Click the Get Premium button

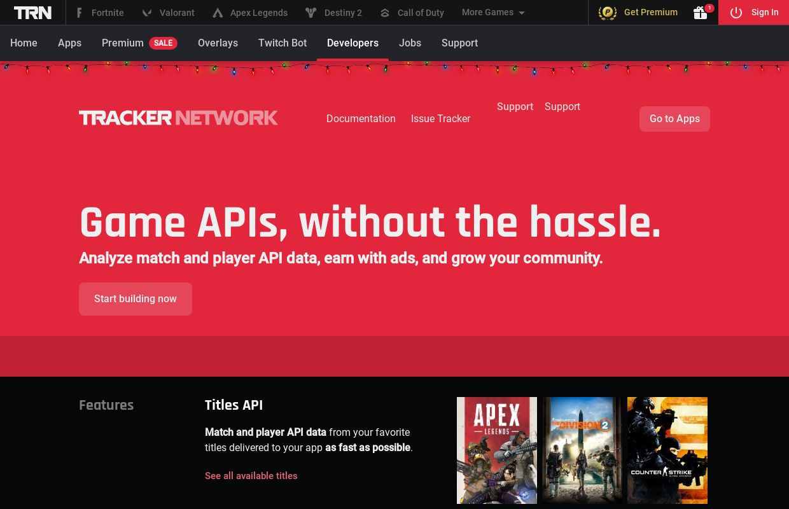coord(638,13)
